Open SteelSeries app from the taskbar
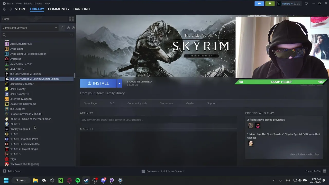Viewport: 329px width, 185px height. click(44, 180)
